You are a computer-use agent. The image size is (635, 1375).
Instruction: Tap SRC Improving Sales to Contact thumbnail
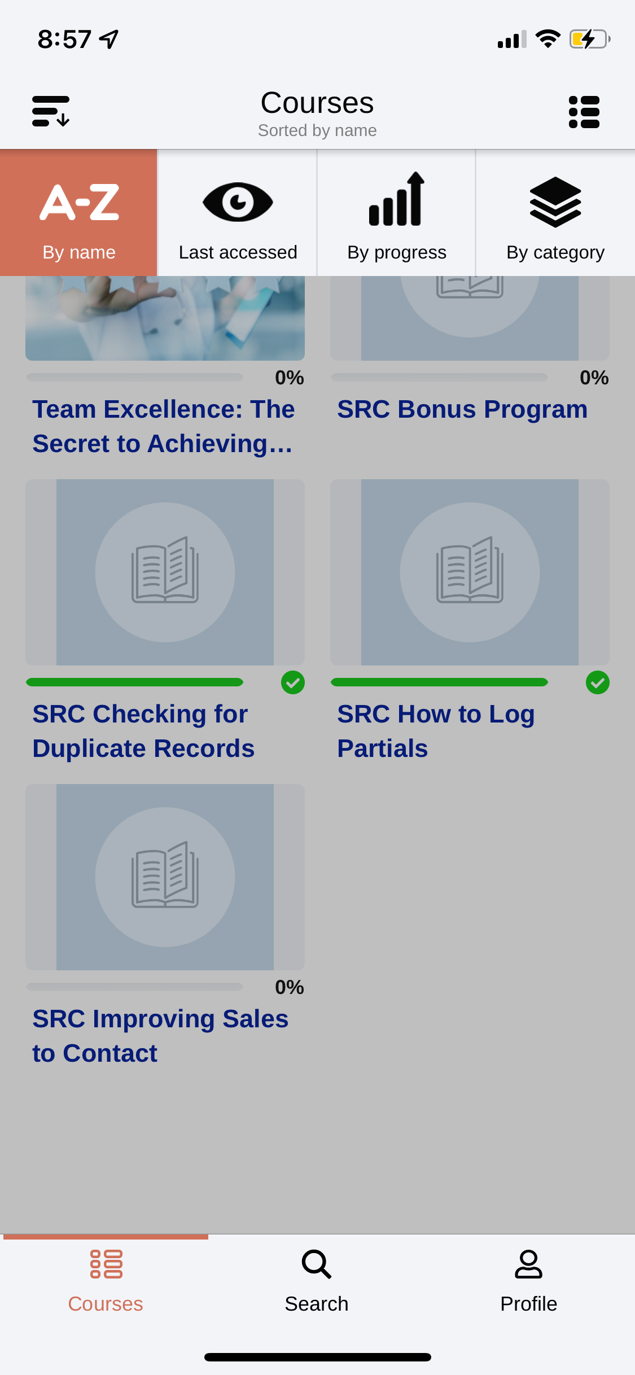(x=165, y=877)
